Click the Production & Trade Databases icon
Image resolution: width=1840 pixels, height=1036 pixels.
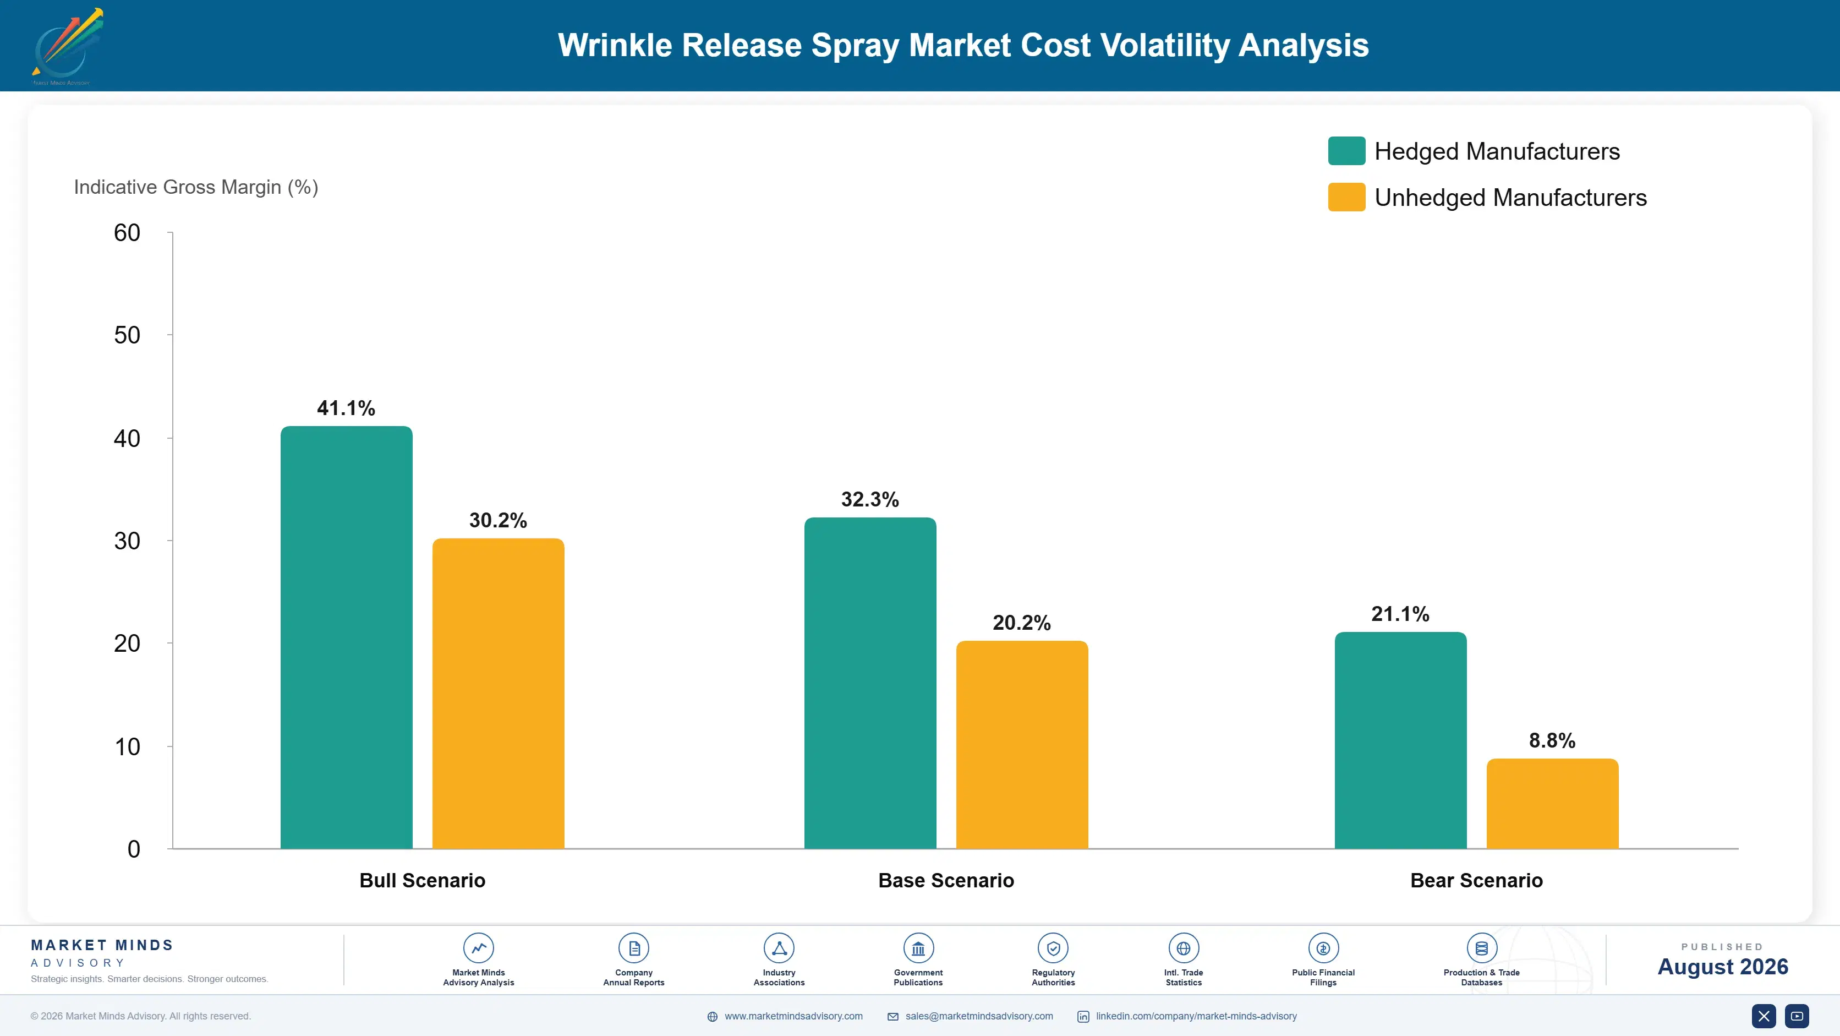click(1482, 948)
